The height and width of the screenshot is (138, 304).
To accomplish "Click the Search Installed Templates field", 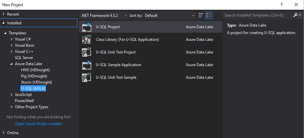I will click(x=258, y=15).
